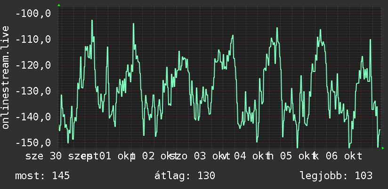
Task: Click the '03 okt' date label
Action: [212, 157]
